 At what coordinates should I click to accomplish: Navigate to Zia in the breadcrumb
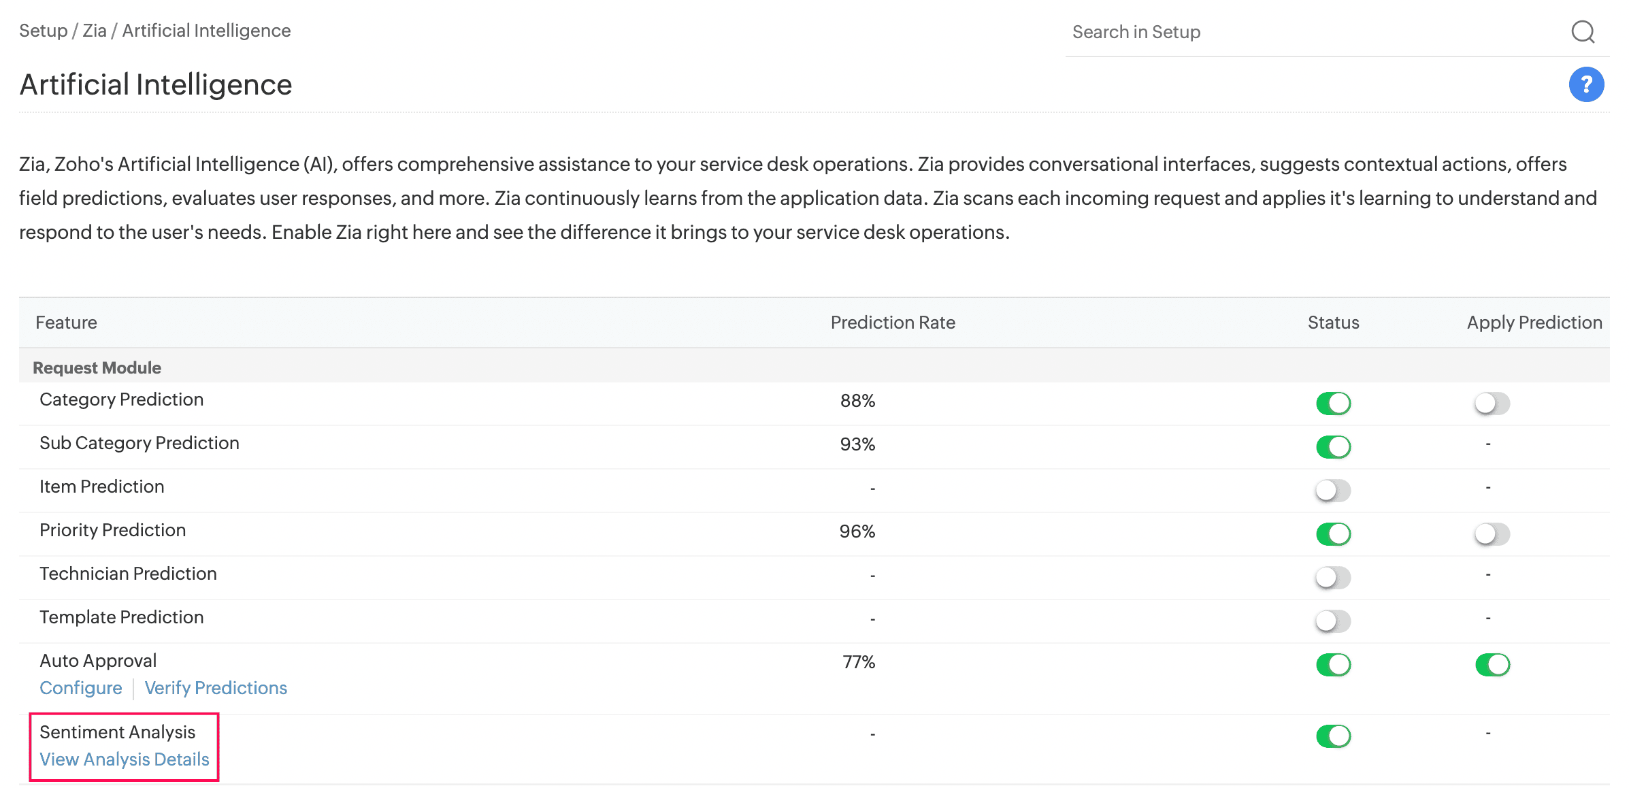point(95,31)
